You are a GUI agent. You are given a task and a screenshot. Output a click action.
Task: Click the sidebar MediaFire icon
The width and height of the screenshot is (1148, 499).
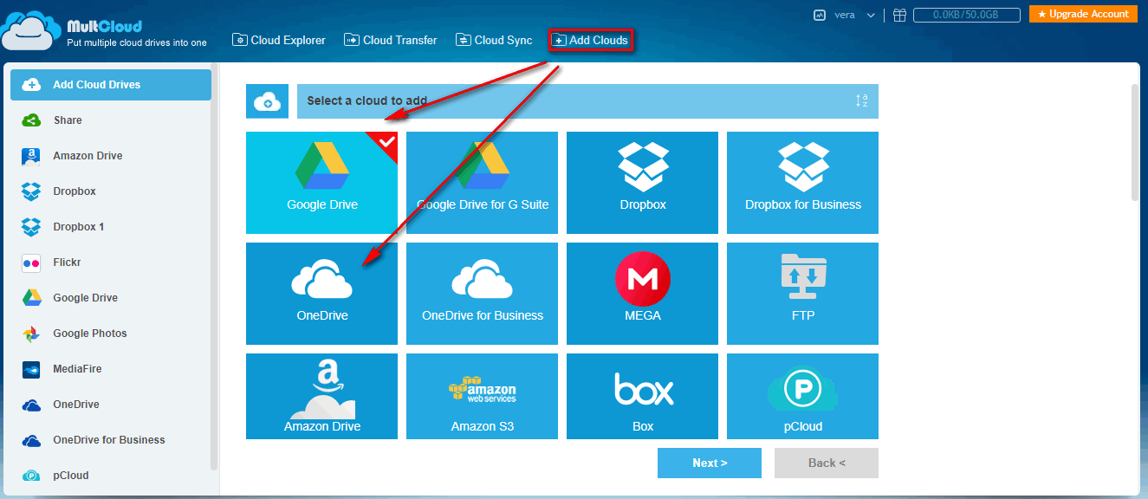(31, 369)
